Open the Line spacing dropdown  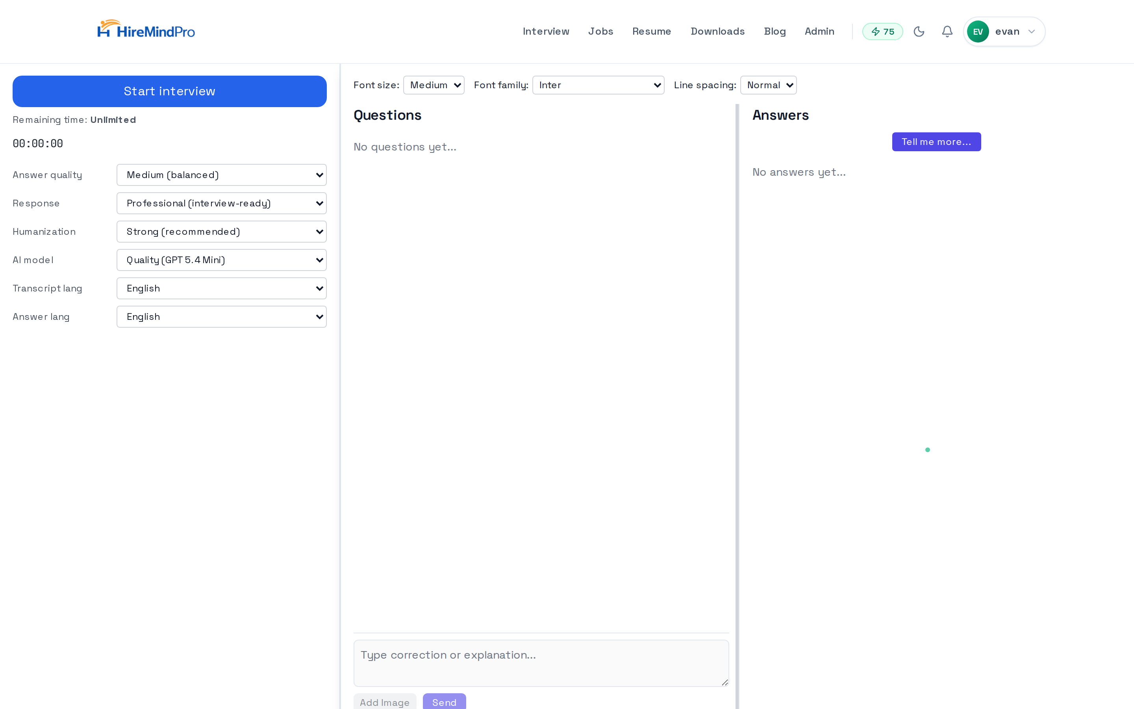(769, 85)
